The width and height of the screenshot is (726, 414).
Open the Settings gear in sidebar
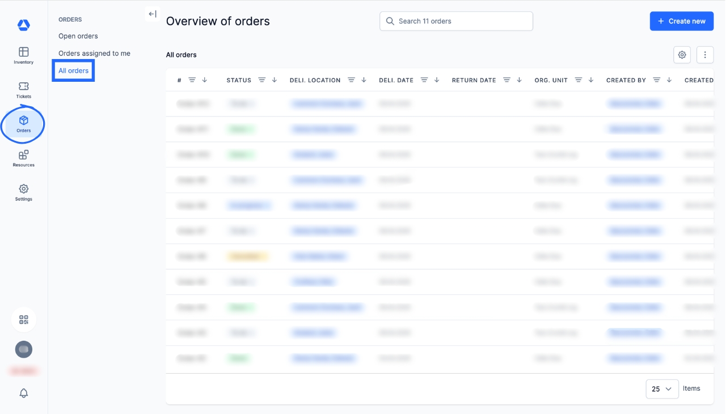24,192
